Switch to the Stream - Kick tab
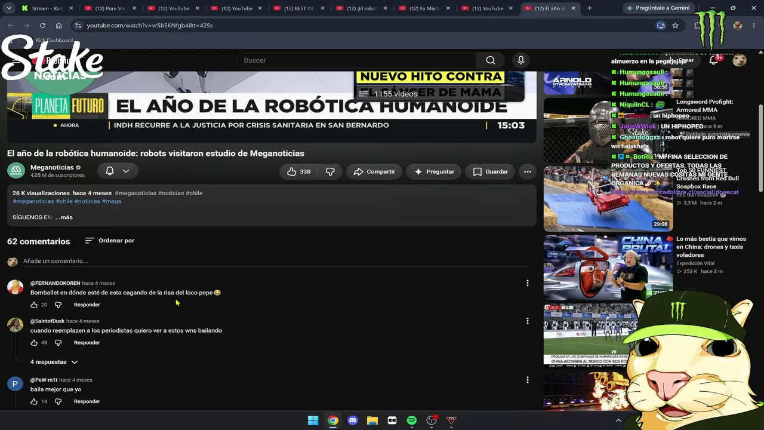 47,8
